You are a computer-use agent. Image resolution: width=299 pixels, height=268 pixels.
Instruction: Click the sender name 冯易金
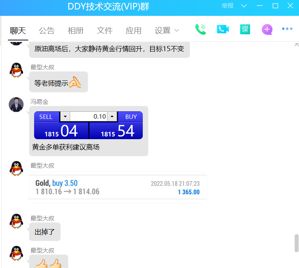point(40,102)
